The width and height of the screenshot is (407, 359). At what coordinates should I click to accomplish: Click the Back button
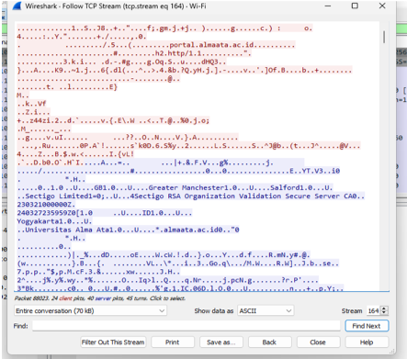pyautogui.click(x=269, y=342)
